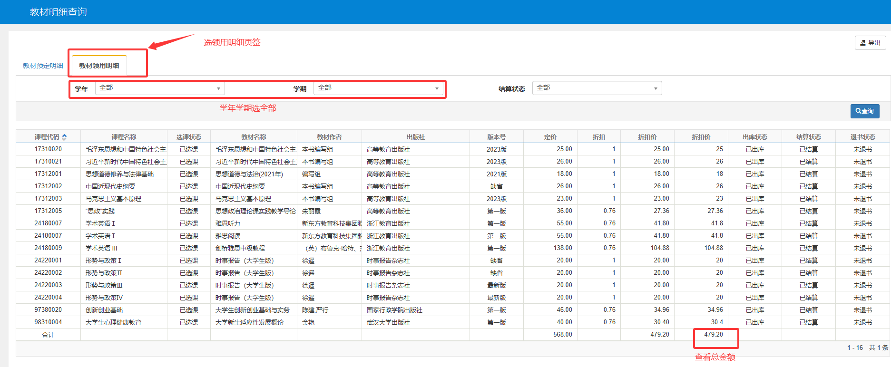Image resolution: width=891 pixels, height=367 pixels.
Task: Click course name "思政"实践
Action: pyautogui.click(x=100, y=211)
